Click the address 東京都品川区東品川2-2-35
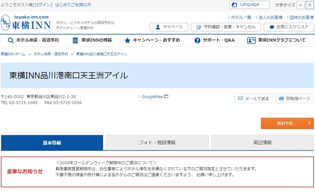 pos(51,97)
